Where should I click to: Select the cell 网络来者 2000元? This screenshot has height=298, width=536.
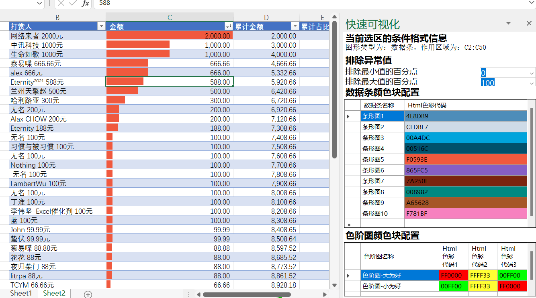[x=57, y=36]
